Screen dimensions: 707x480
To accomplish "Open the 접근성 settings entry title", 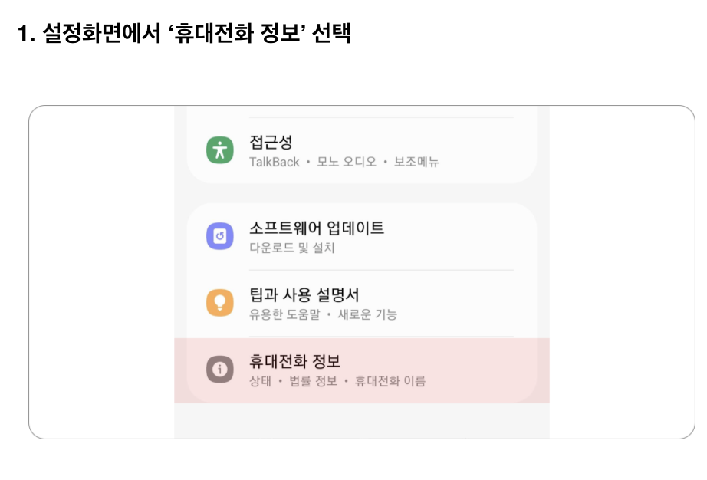I will pos(271,143).
